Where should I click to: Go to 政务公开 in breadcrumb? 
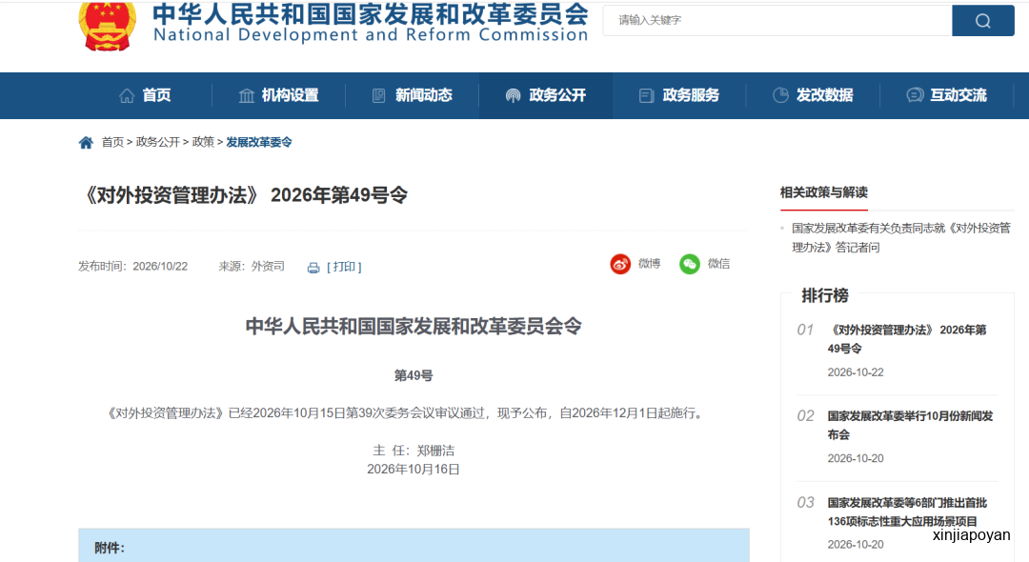click(157, 142)
